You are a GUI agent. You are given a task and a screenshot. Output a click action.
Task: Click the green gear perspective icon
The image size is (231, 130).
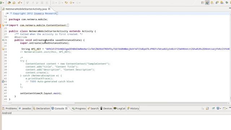click(x=227, y=3)
